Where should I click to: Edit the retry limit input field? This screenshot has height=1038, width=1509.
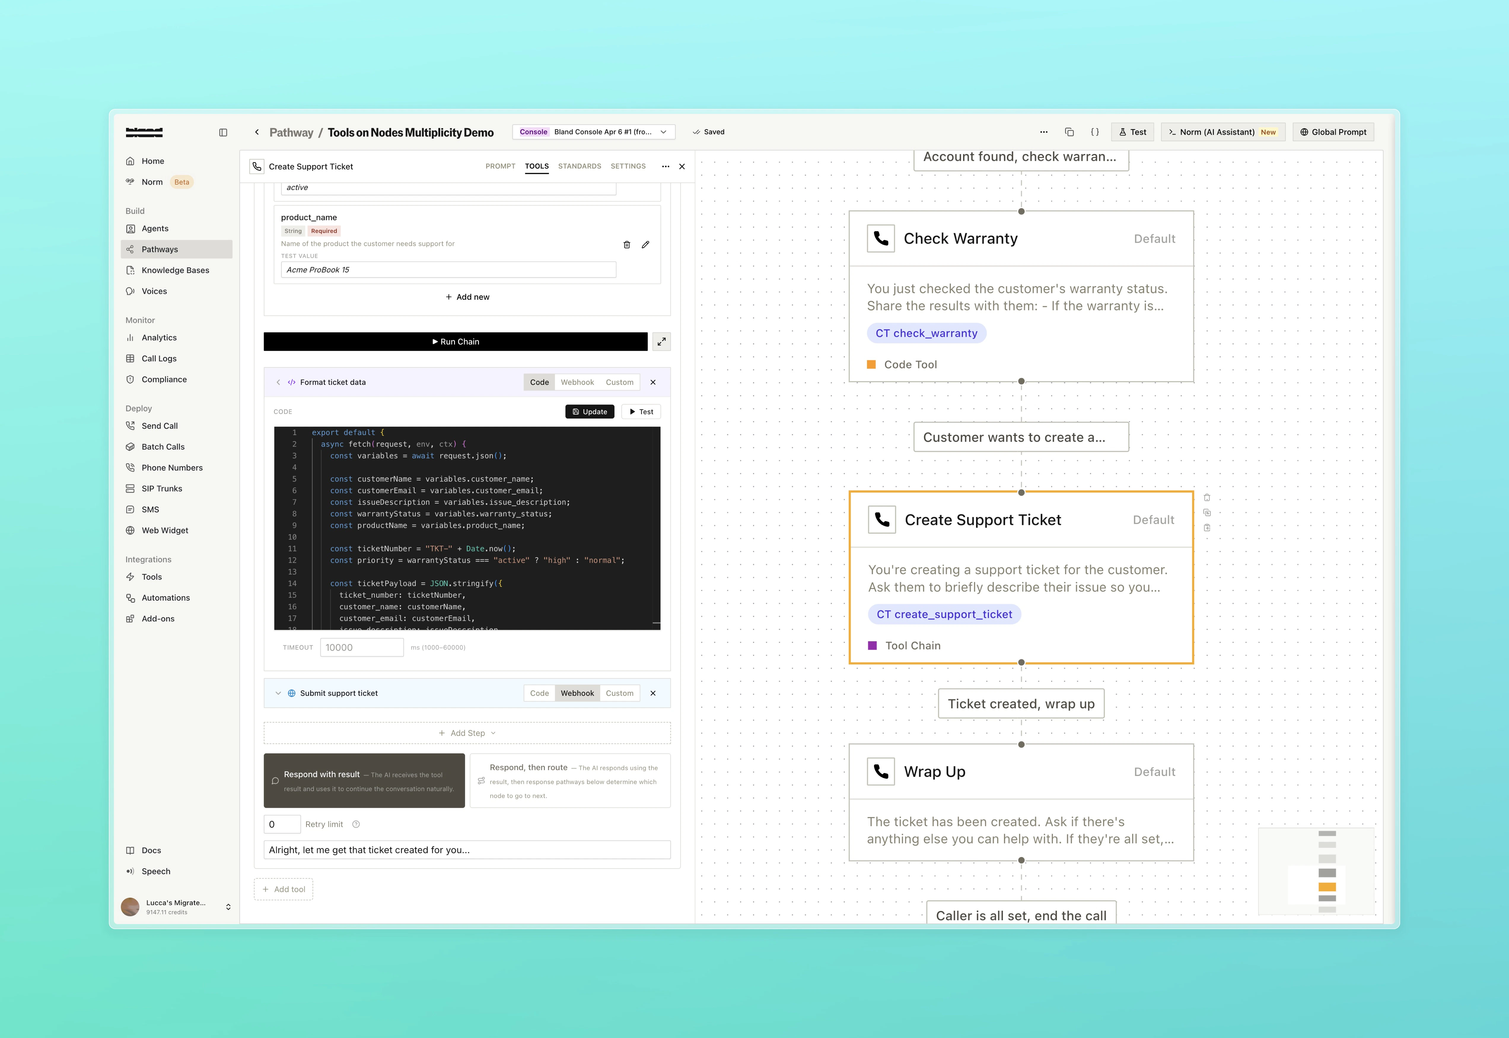[x=281, y=824]
